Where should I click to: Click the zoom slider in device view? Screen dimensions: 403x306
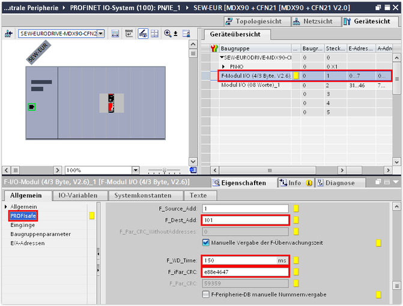[x=164, y=170]
